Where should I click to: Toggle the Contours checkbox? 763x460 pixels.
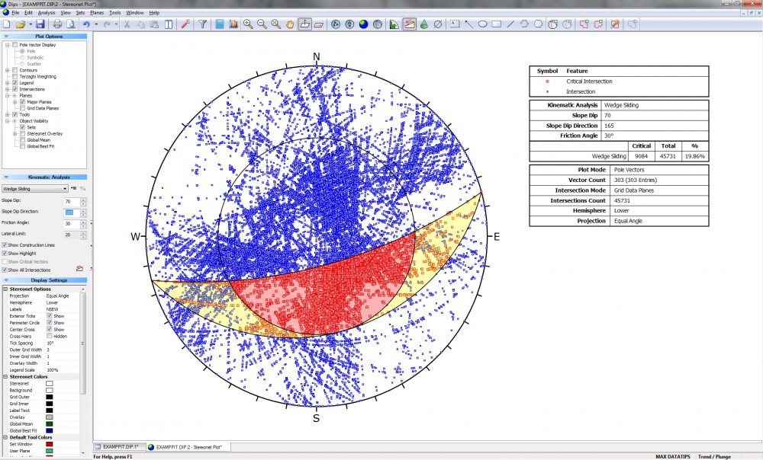pyautogui.click(x=15, y=70)
